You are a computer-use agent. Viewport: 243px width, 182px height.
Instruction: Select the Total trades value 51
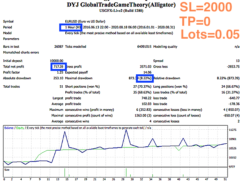[62, 86]
